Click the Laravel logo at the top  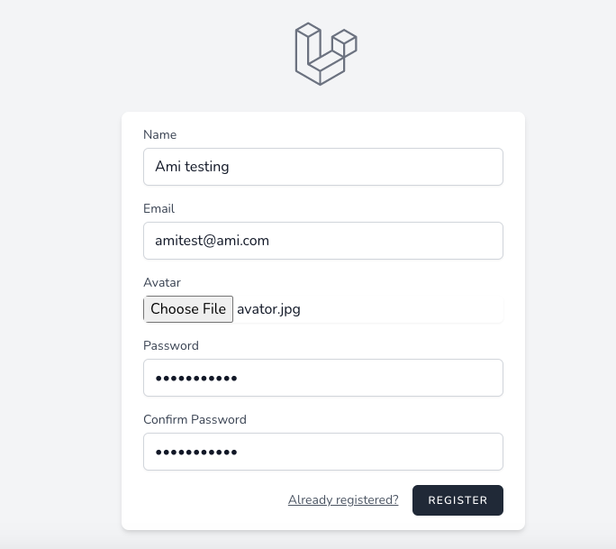tap(326, 54)
